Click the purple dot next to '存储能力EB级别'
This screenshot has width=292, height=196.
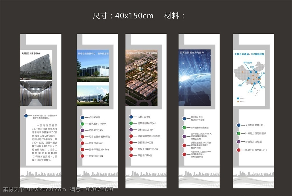pyautogui.click(x=239, y=142)
